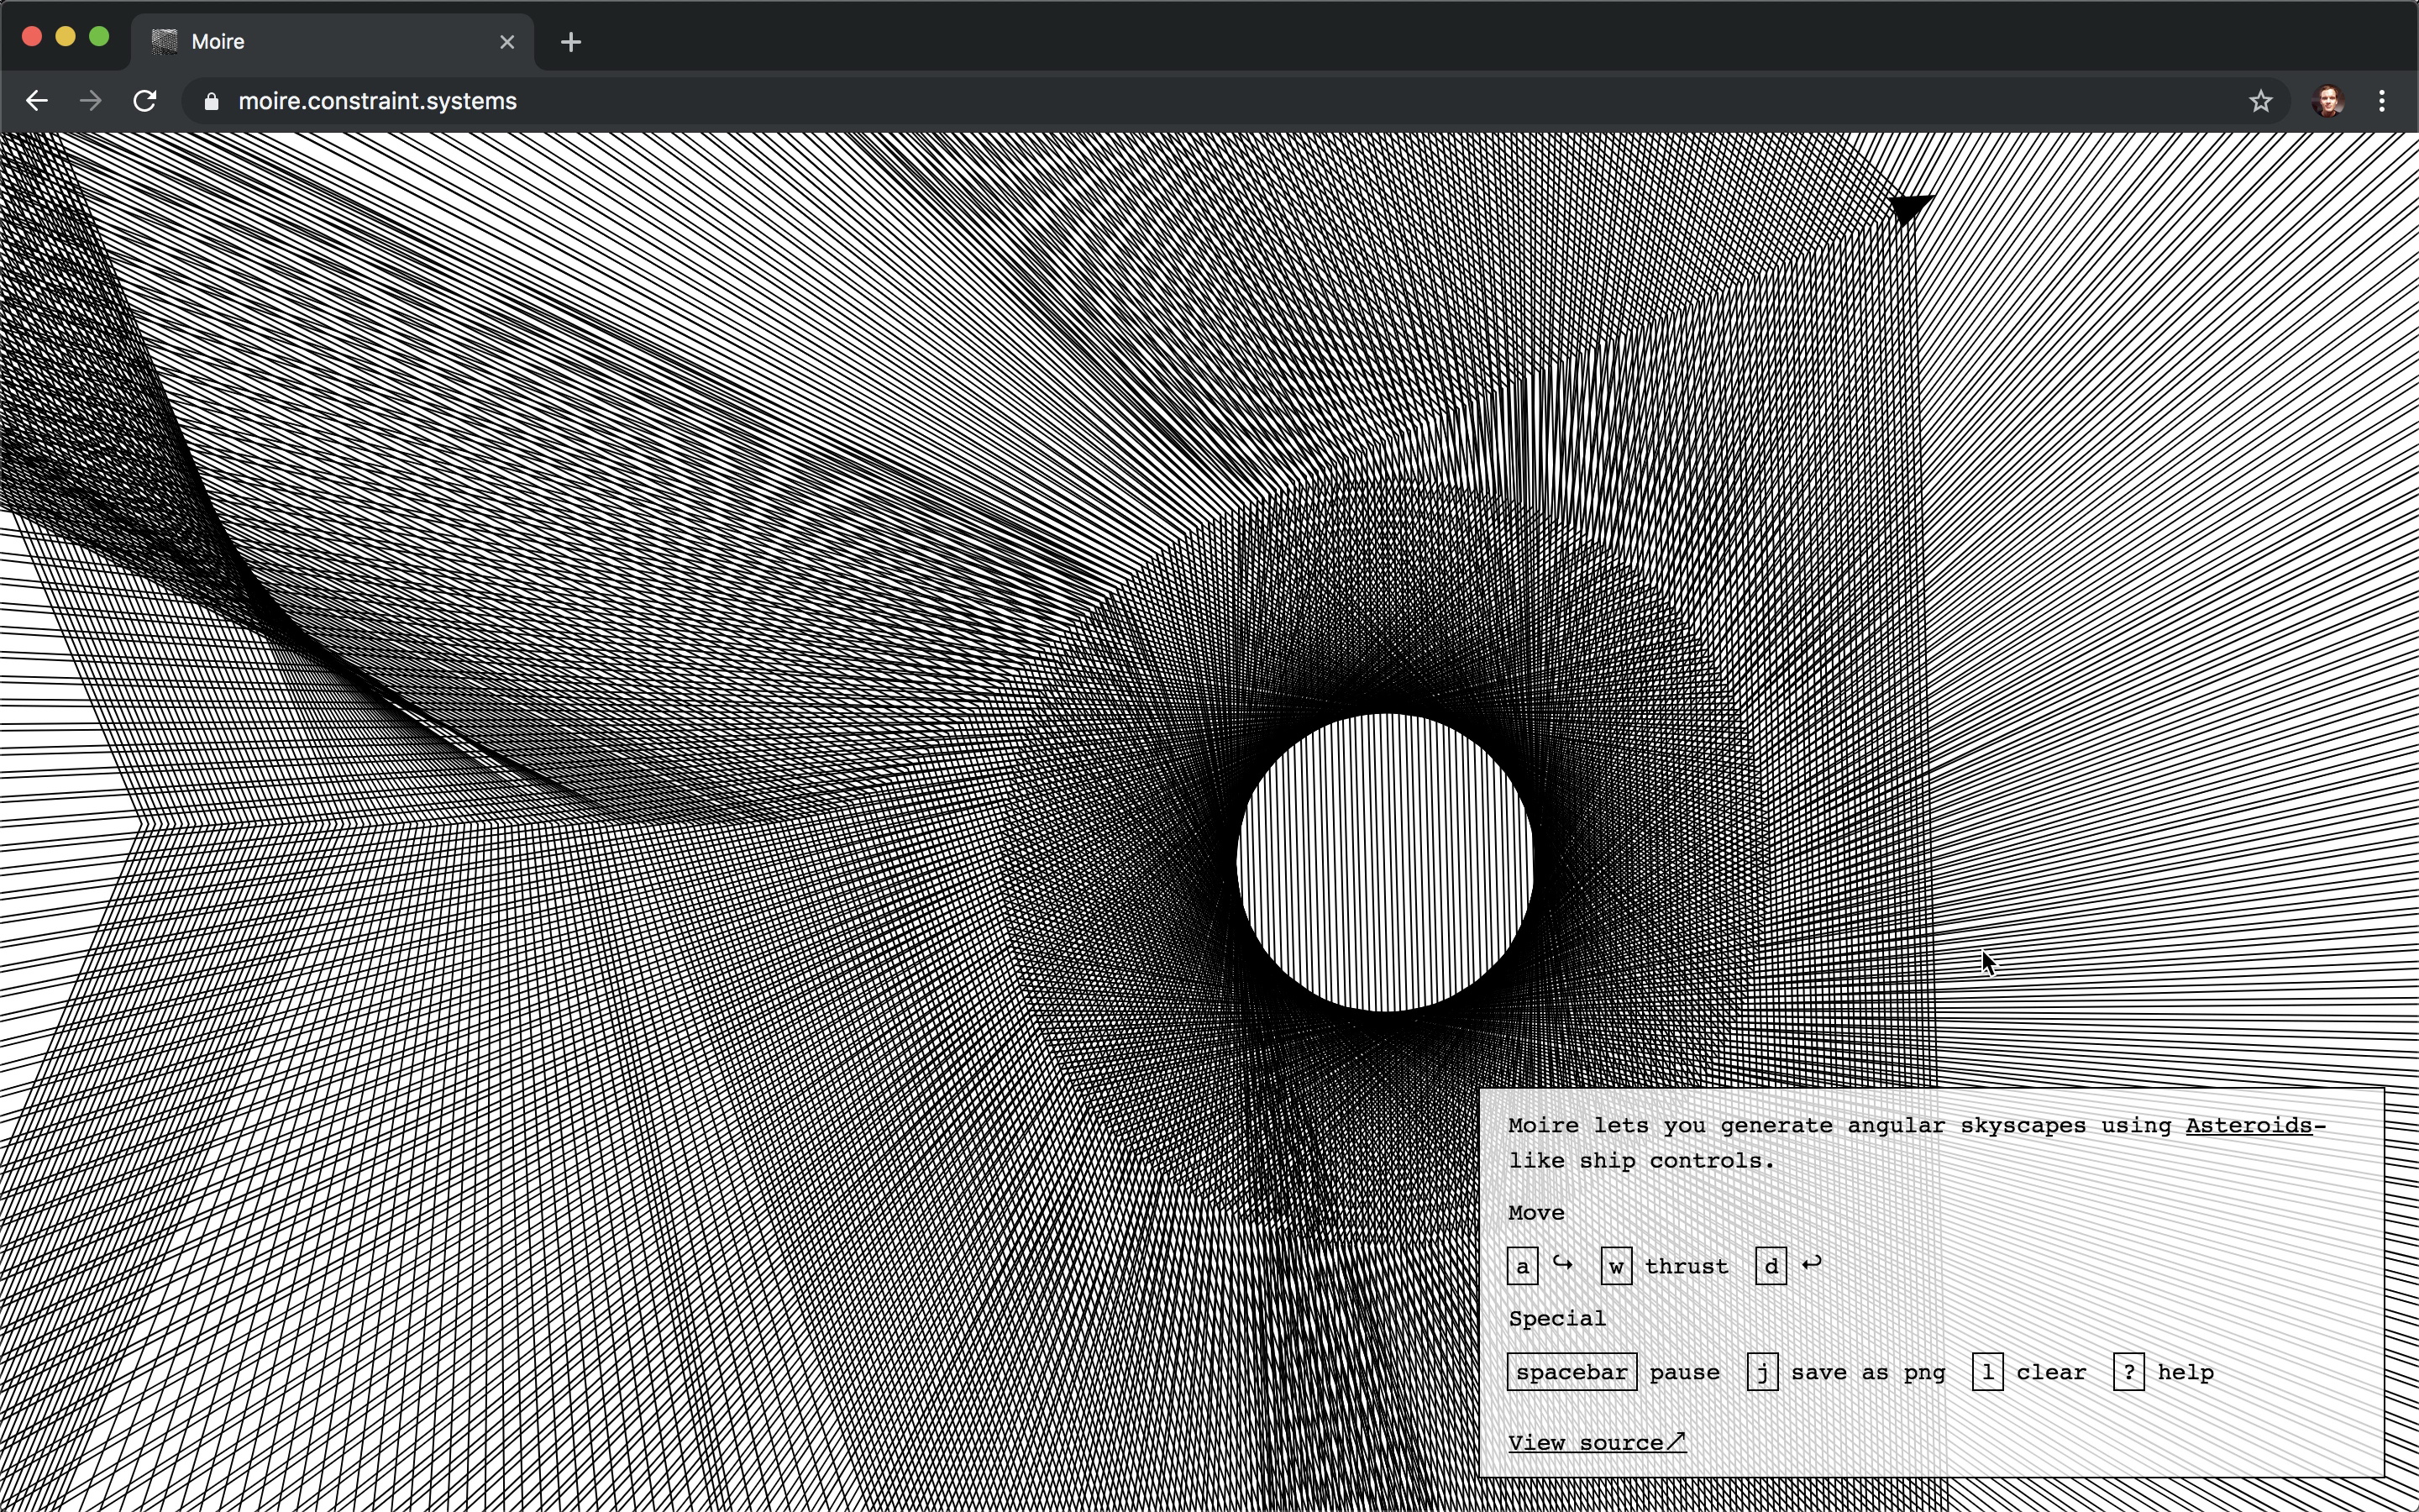
Task: Reload the Moire page
Action: click(x=145, y=101)
